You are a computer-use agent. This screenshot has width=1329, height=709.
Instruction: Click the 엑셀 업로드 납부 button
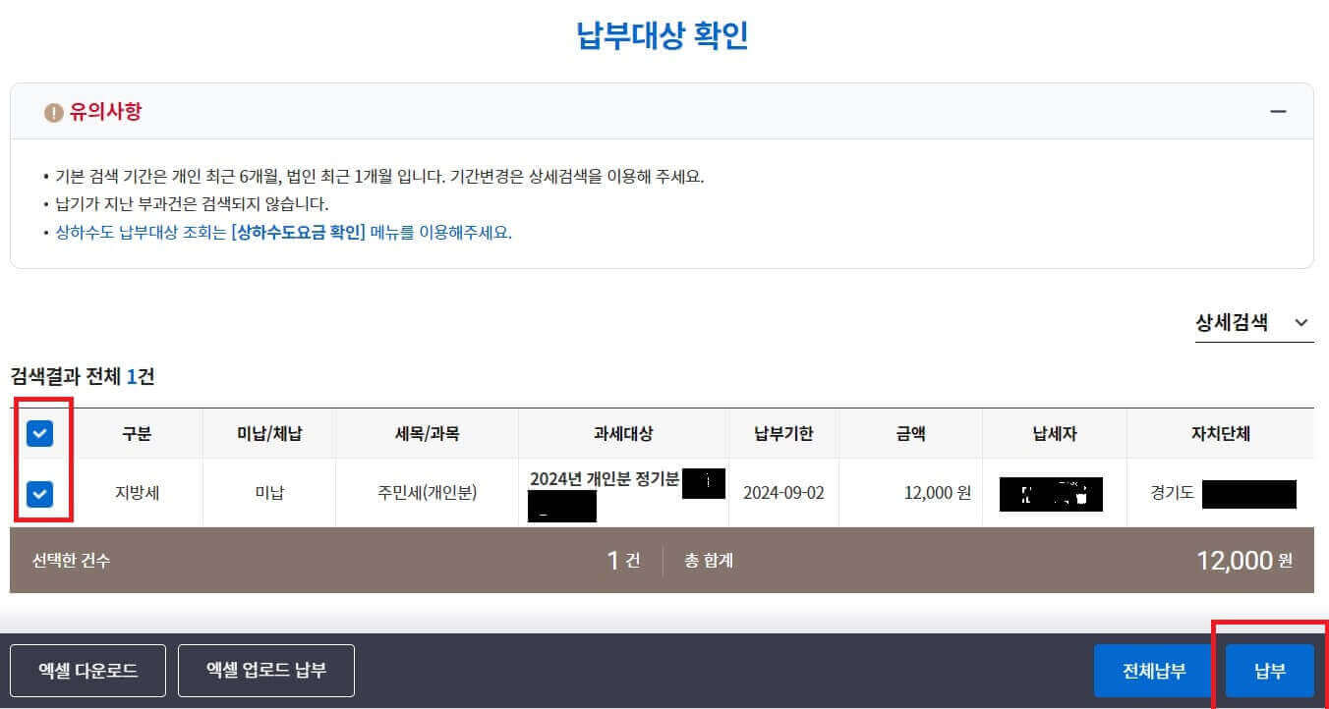[265, 670]
